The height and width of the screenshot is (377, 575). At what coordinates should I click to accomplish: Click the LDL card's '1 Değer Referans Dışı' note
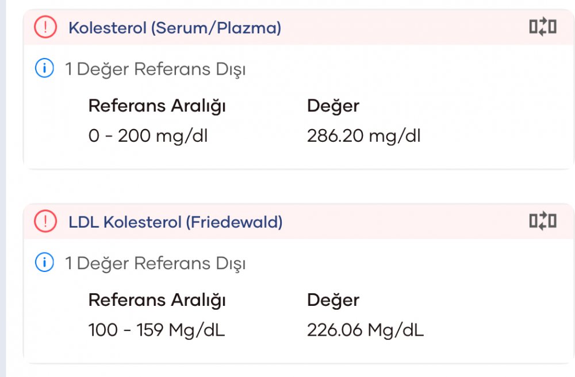coord(155,264)
